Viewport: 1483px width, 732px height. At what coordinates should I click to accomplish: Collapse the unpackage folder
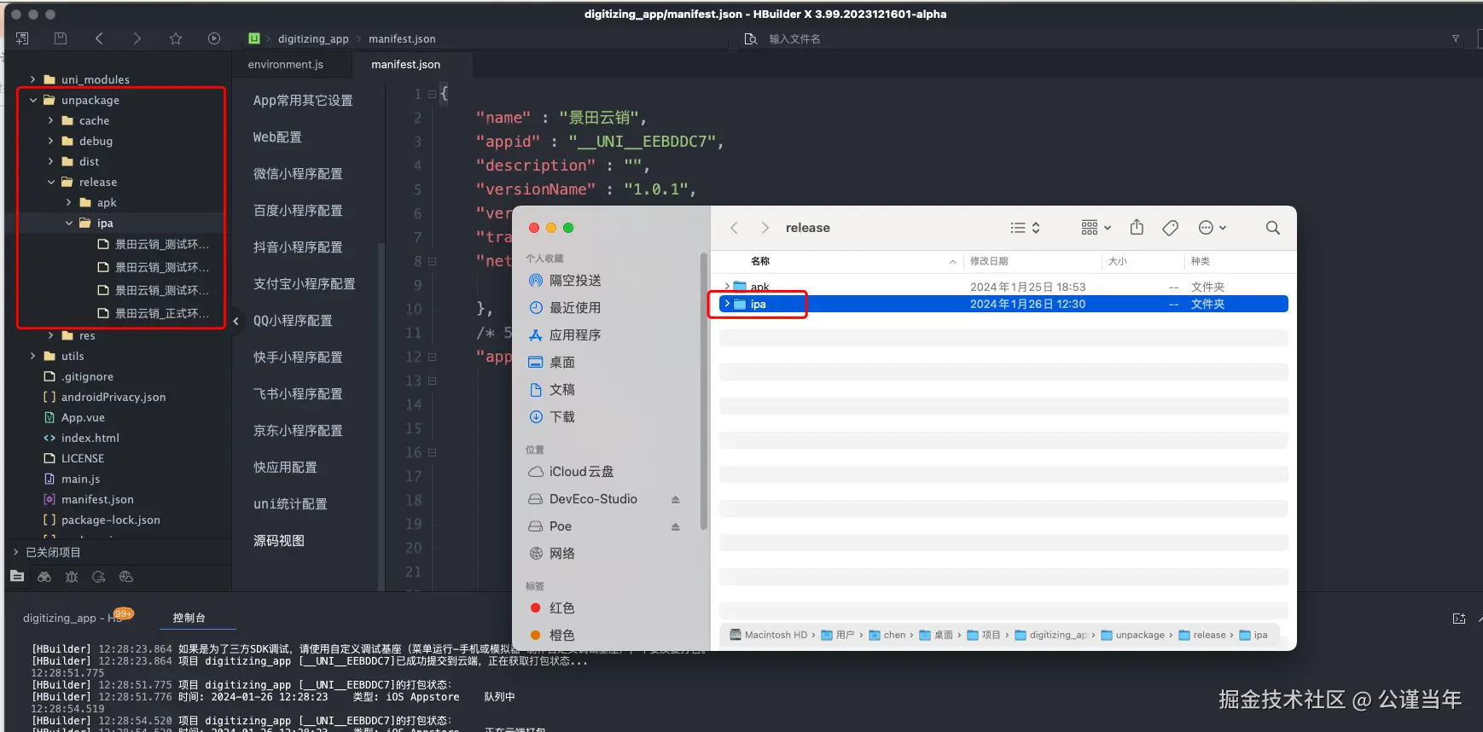(32, 100)
